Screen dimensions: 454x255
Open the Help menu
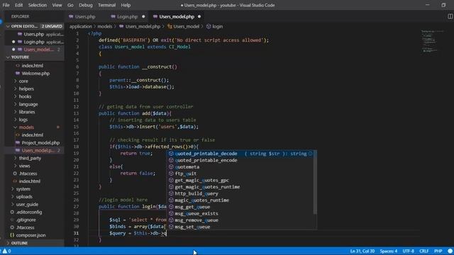[126, 5]
